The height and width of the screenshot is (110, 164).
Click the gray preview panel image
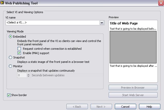(133, 47)
